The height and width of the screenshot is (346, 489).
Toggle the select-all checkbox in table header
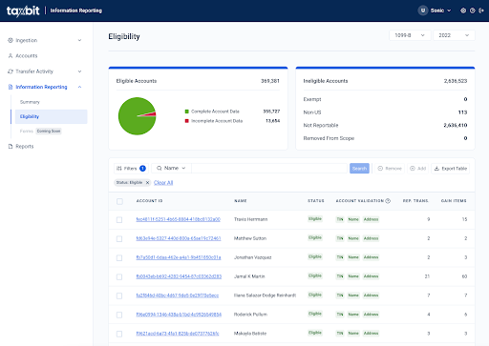(x=119, y=201)
